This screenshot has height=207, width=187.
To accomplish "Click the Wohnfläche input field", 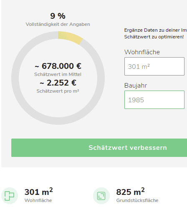I will [154, 66].
